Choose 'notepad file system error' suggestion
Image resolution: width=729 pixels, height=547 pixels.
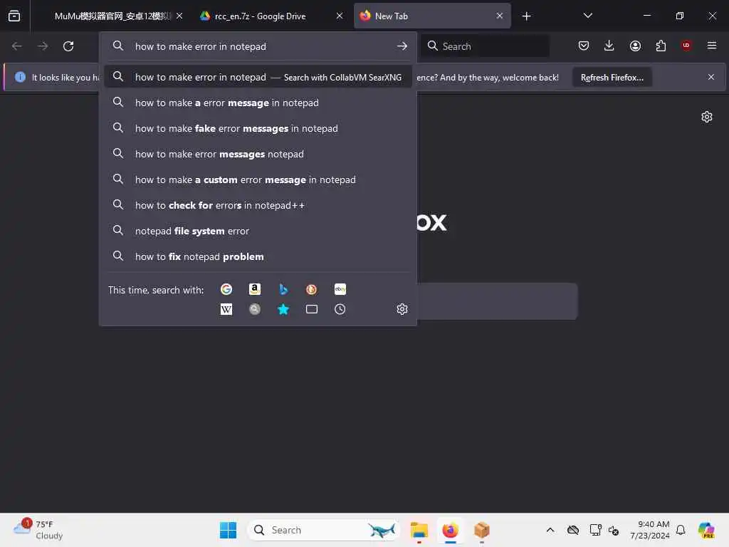258,231
